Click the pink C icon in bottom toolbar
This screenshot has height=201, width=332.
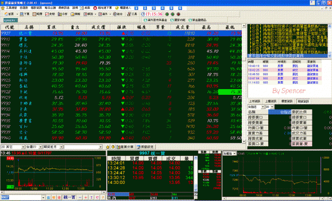(97, 197)
